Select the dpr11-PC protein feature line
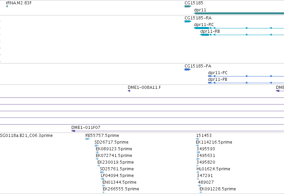The width and height of the screenshot is (284, 194). tap(246, 76)
